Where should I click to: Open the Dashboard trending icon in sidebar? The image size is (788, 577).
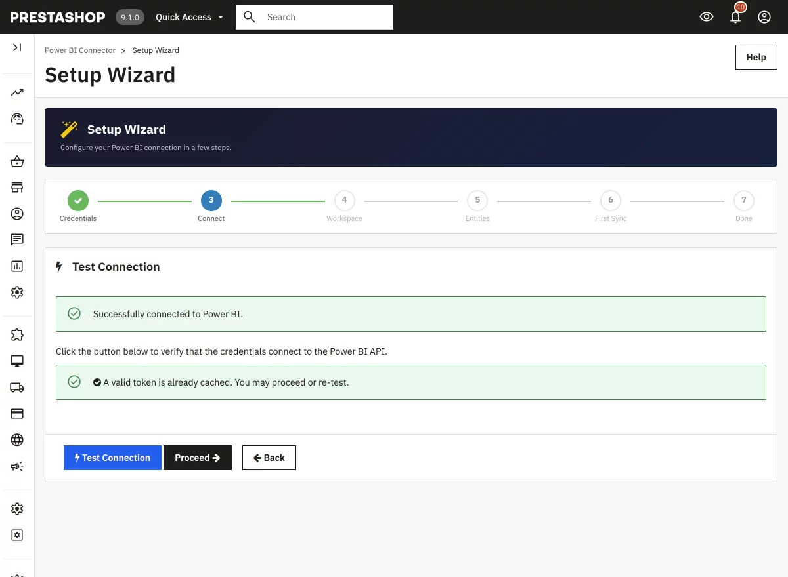click(17, 92)
